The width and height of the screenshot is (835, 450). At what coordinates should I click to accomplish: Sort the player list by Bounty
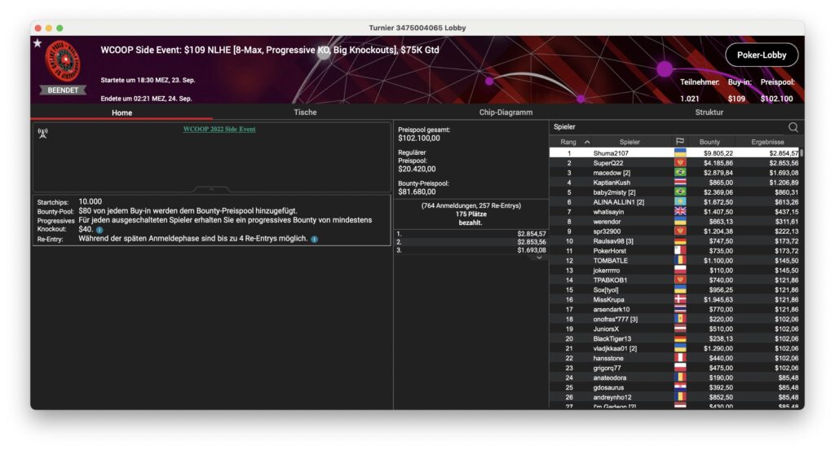click(709, 142)
